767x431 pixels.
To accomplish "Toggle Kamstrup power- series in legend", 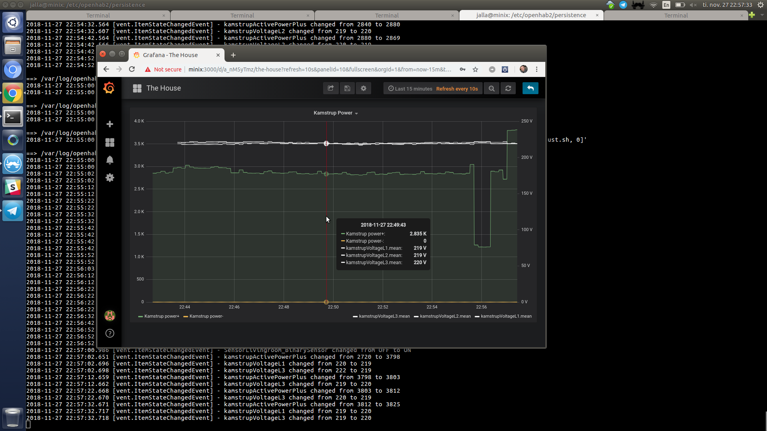I will [206, 316].
